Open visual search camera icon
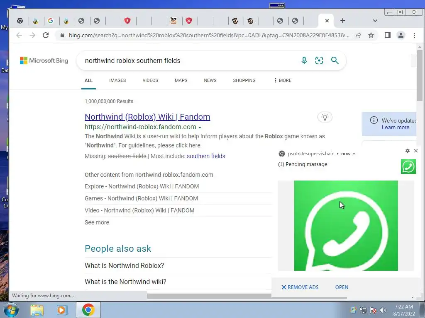Viewport: 425px width, 318px height. pyautogui.click(x=319, y=60)
